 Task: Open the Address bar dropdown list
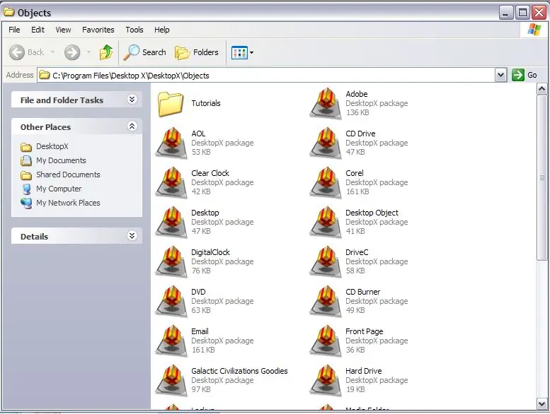(x=501, y=75)
